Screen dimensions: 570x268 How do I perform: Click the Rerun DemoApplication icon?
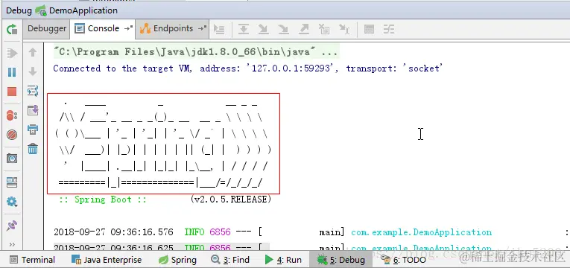(12, 29)
